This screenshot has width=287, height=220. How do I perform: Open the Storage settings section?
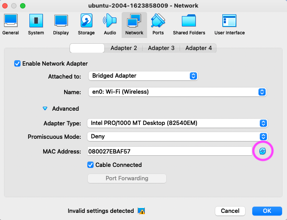pos(86,25)
